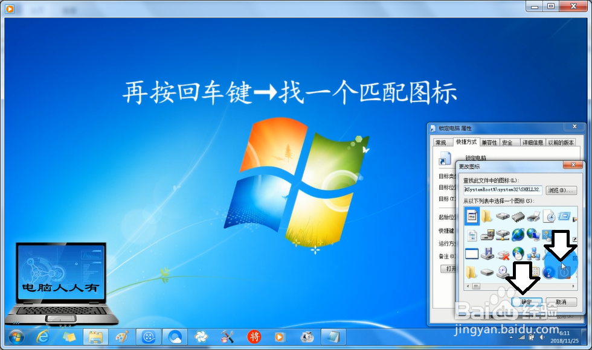Open the 兼容性 tab

pos(489,142)
